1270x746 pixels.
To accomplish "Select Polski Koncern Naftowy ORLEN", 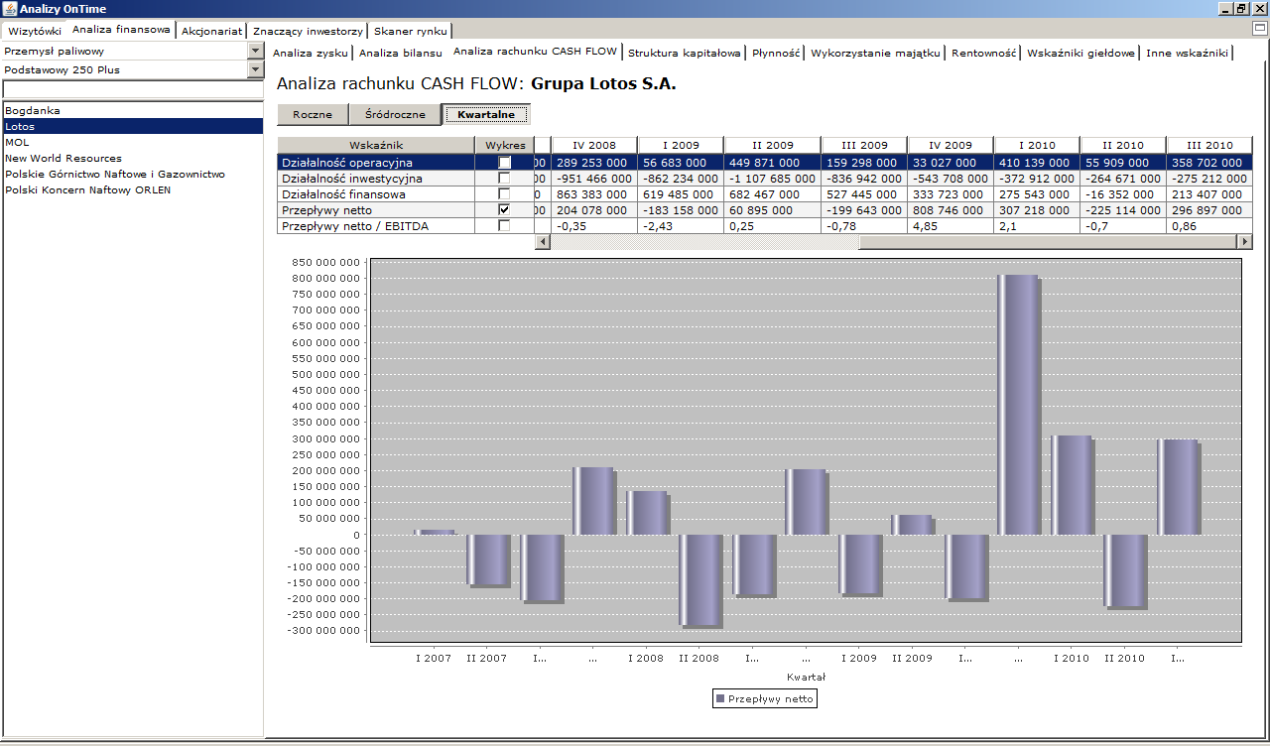I will 133,189.
